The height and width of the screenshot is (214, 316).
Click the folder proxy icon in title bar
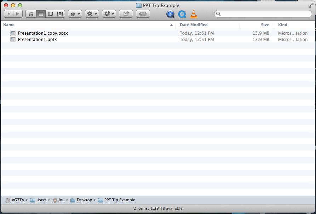[x=138, y=5]
